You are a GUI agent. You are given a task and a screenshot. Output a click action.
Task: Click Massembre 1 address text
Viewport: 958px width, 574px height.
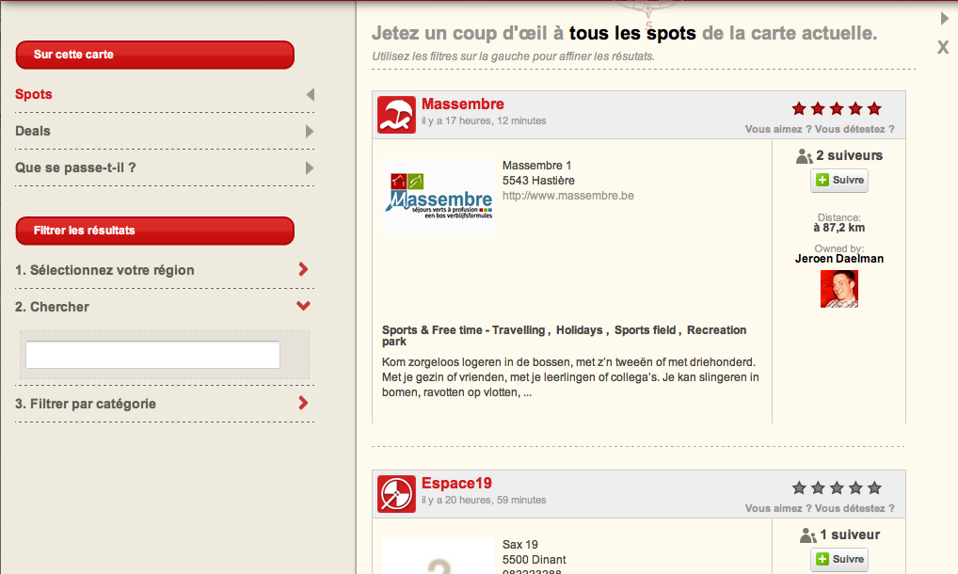pyautogui.click(x=536, y=165)
